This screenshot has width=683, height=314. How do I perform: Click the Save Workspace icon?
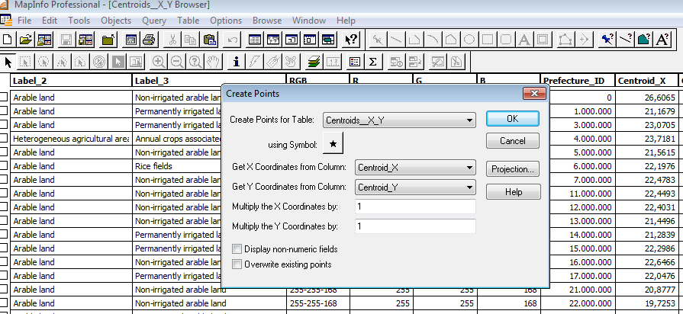point(85,40)
